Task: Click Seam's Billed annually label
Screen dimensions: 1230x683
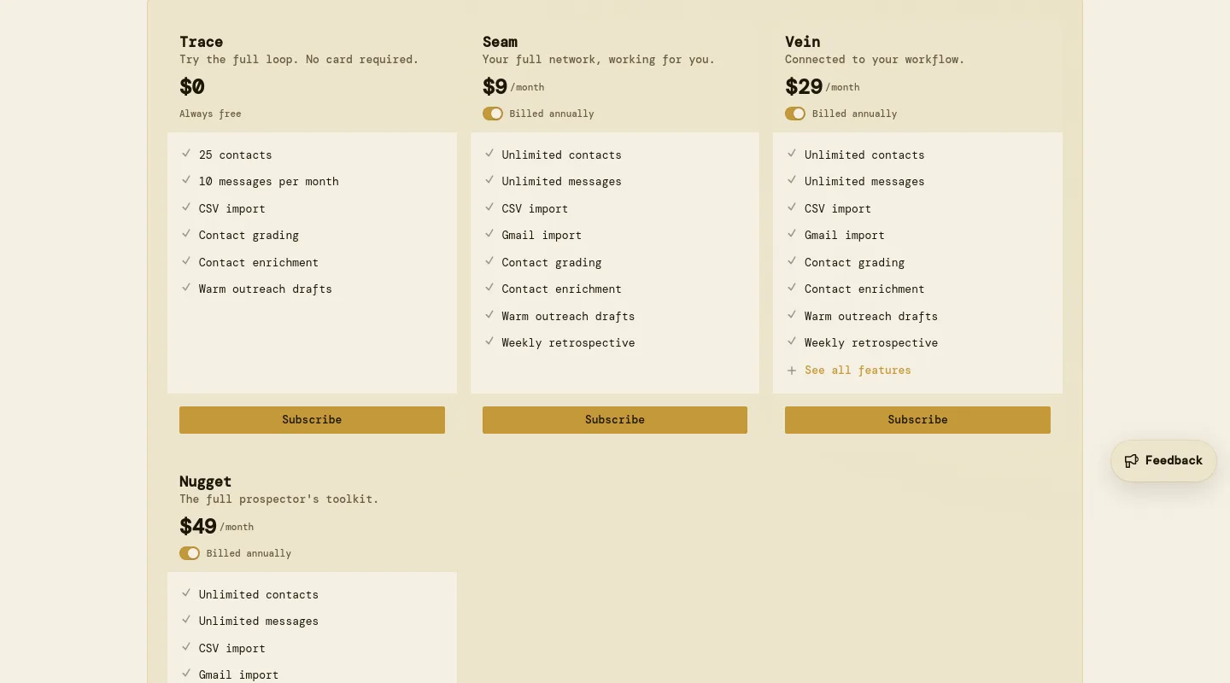Action: tap(552, 114)
